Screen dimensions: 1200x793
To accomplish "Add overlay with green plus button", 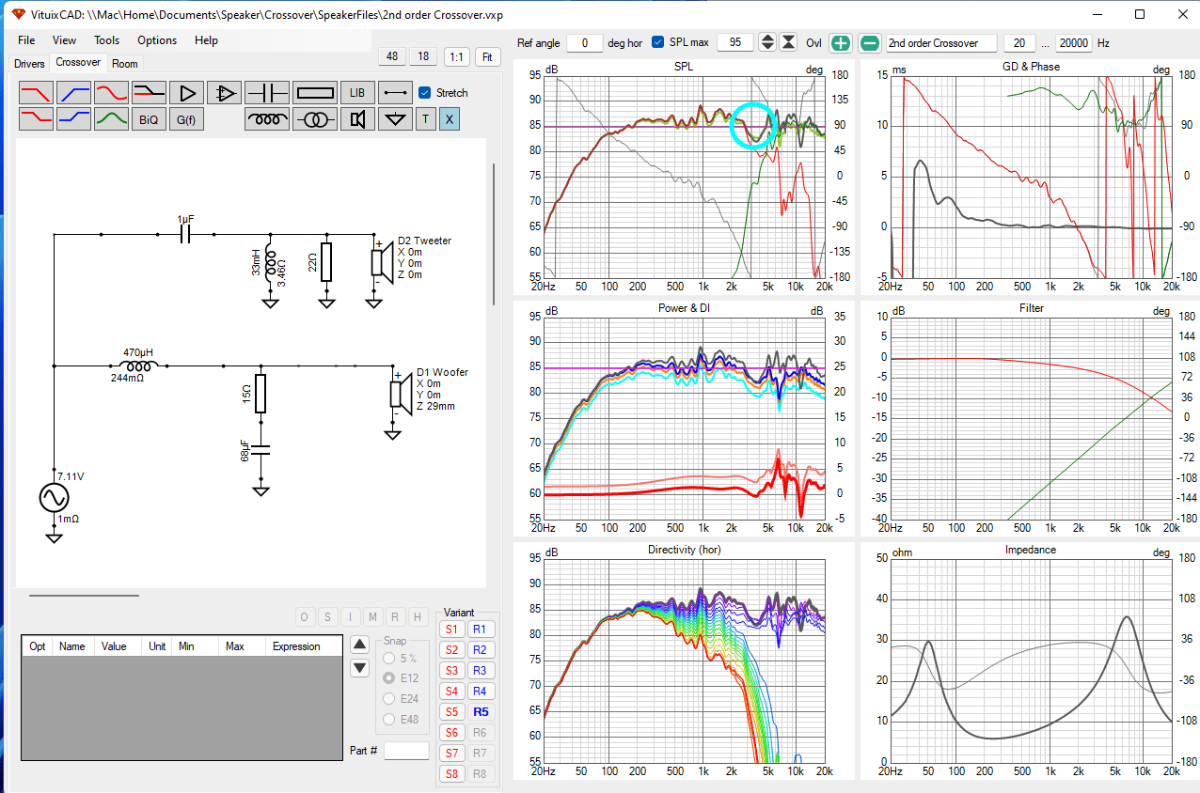I will [x=841, y=43].
